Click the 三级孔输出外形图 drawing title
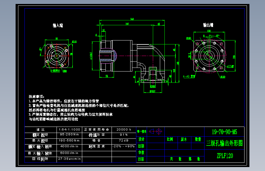Screen dimensions: 265x171 [224, 143]
